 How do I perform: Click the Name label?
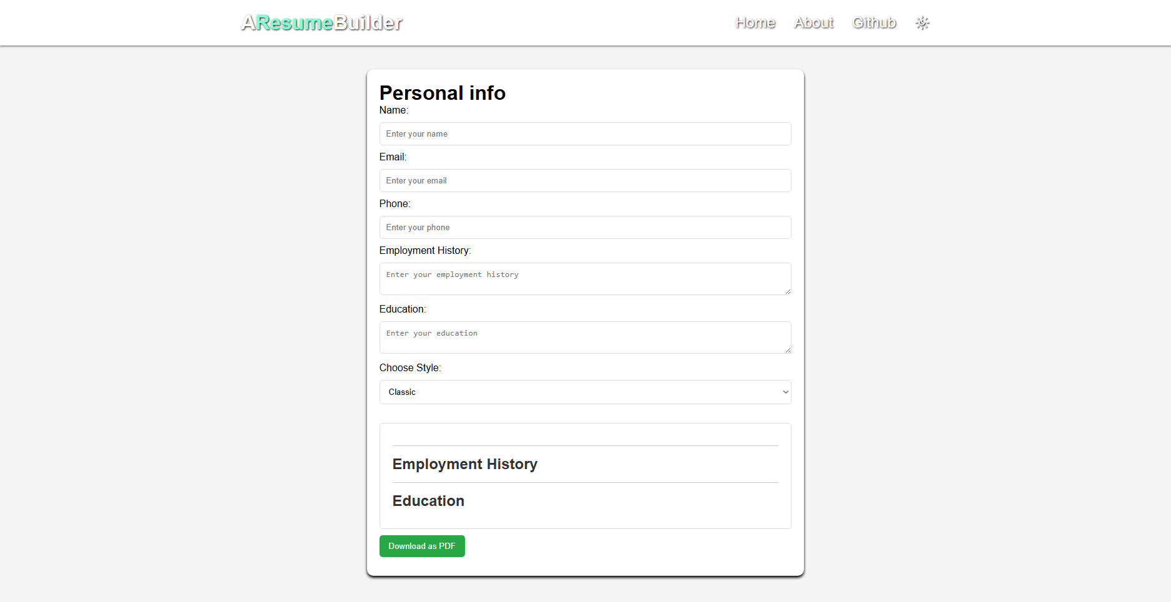394,110
